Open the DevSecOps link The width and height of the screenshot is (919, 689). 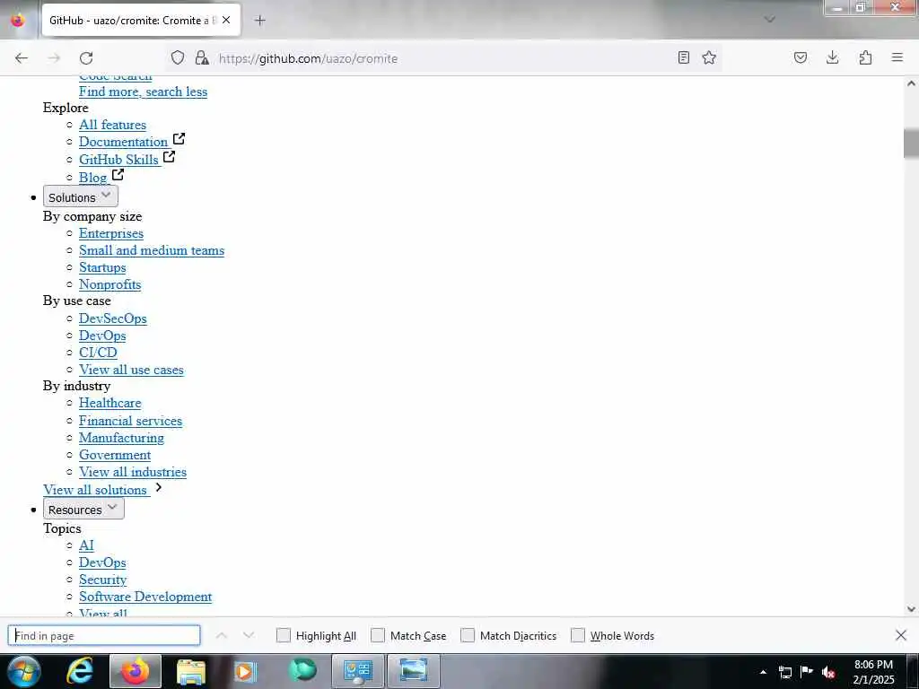(x=113, y=318)
